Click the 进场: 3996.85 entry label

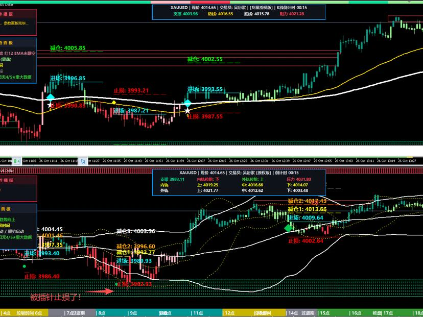pyautogui.click(x=68, y=78)
